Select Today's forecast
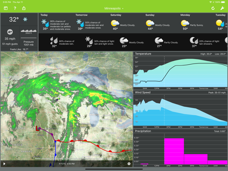Screen dimensions: 228x171 pyautogui.click(x=56, y=22)
